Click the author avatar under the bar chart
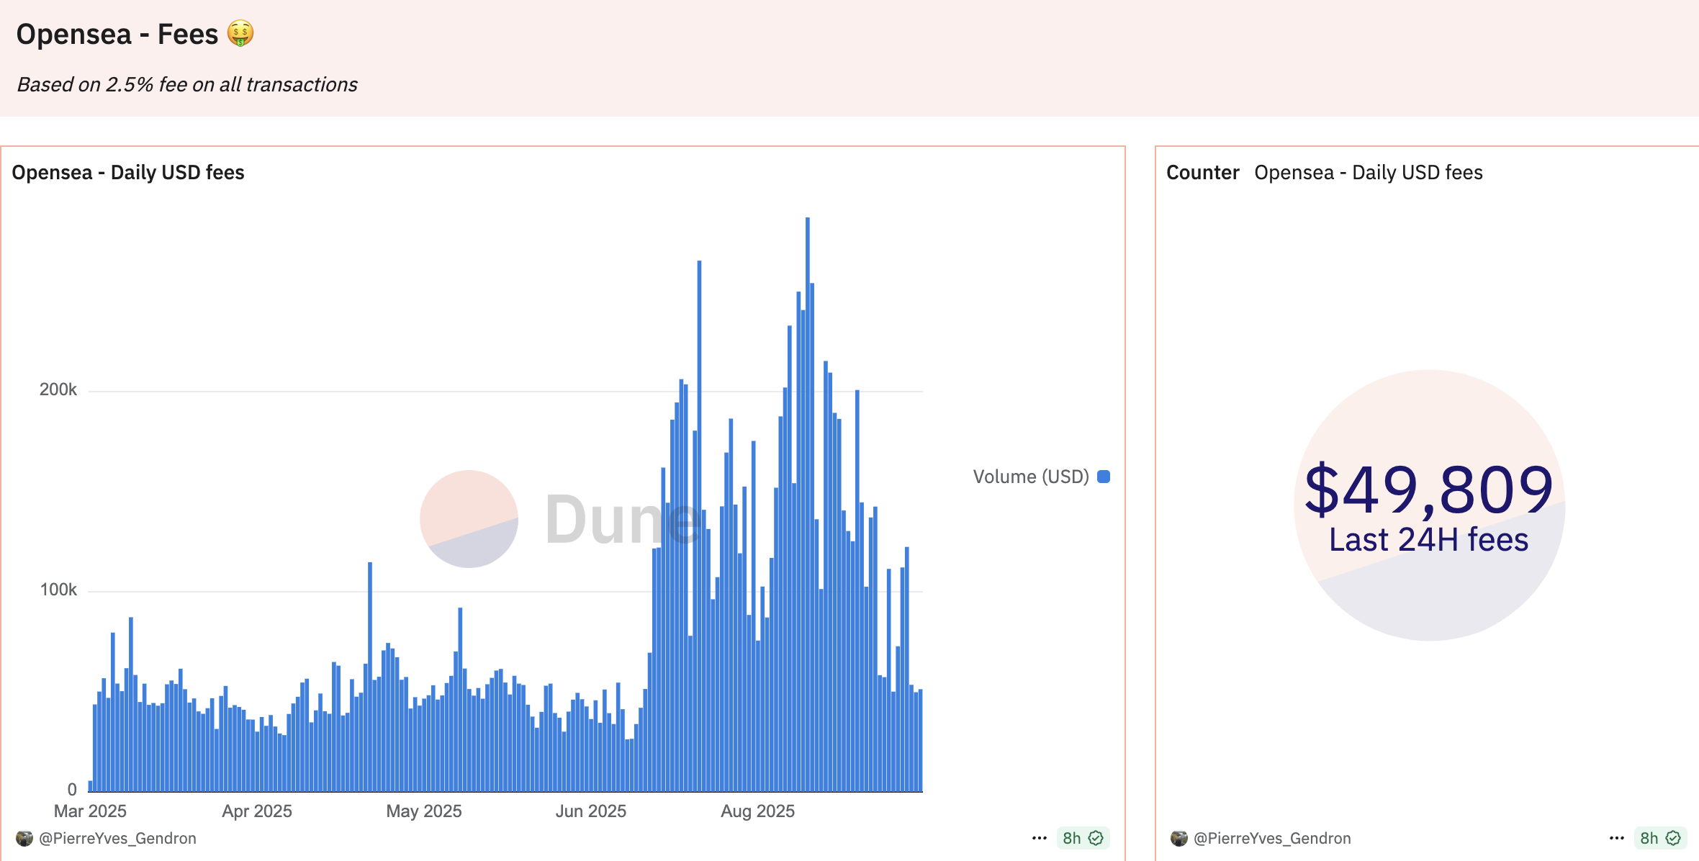The height and width of the screenshot is (861, 1699). click(24, 838)
